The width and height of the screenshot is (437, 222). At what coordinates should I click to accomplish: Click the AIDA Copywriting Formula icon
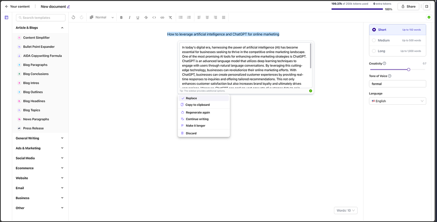[x=19, y=55]
